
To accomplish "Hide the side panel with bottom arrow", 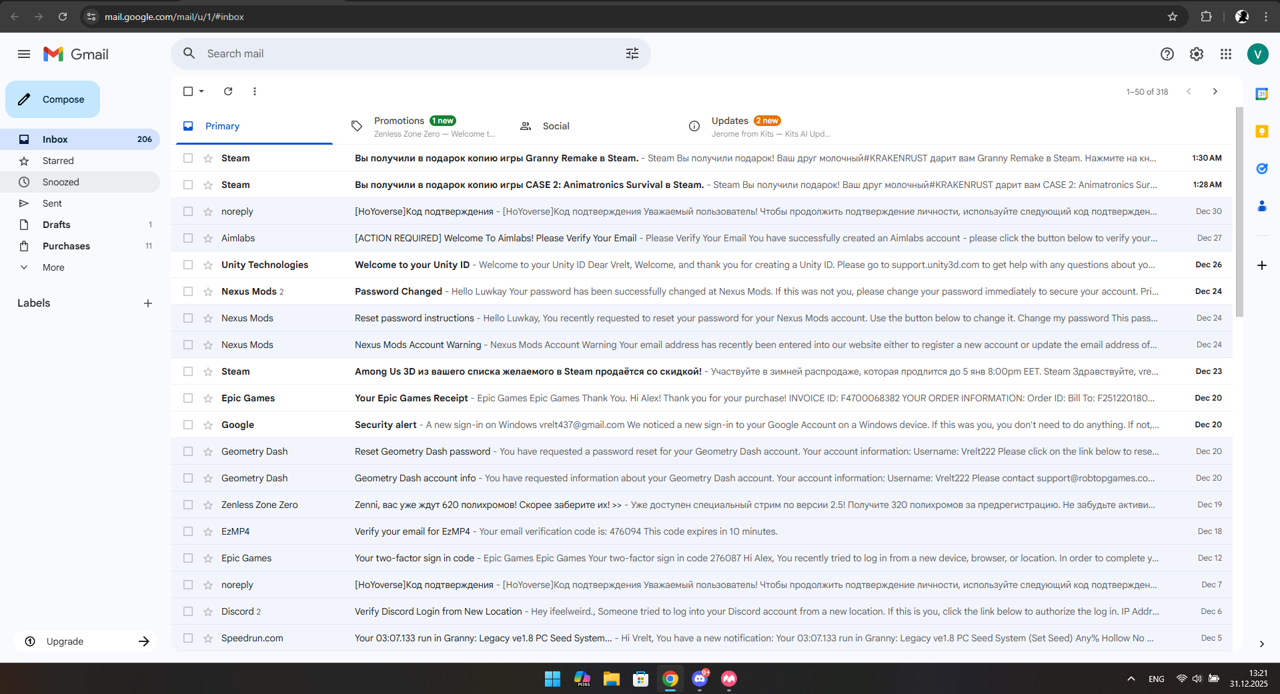I will click(1262, 644).
